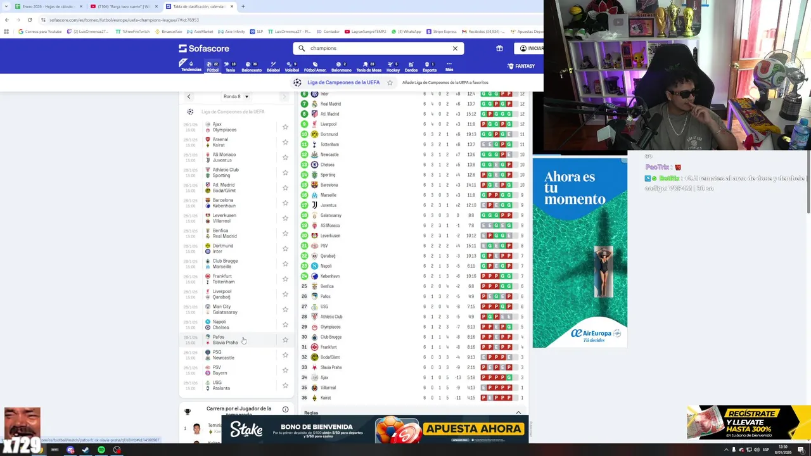Click the info icon in Carrera por el Jugador
The image size is (811, 456).
285,409
